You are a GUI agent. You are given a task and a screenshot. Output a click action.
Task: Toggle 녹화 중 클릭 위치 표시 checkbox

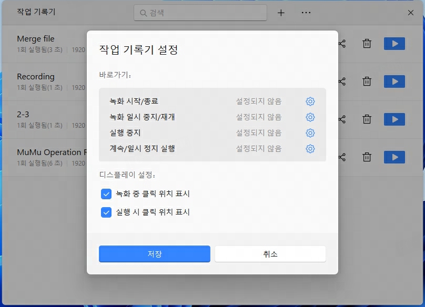[x=106, y=194]
